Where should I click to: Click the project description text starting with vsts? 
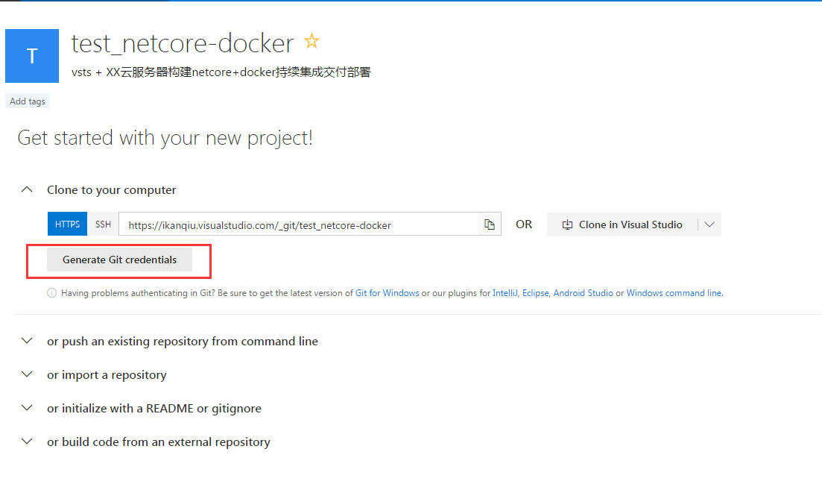click(x=221, y=72)
